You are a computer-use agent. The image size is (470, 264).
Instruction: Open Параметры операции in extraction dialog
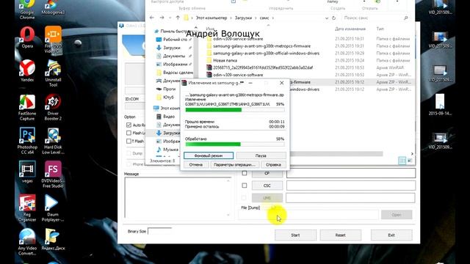pos(234,164)
